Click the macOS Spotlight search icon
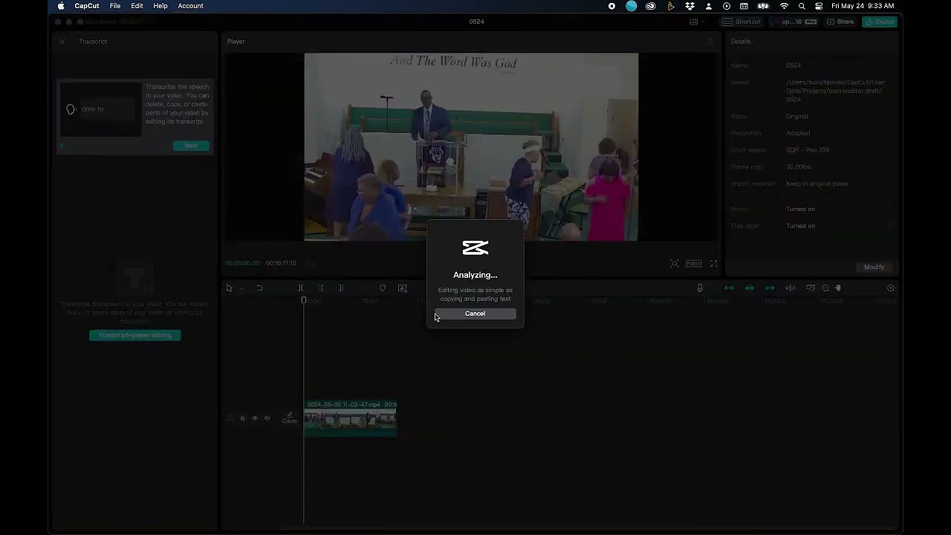The height and width of the screenshot is (535, 951). (802, 6)
